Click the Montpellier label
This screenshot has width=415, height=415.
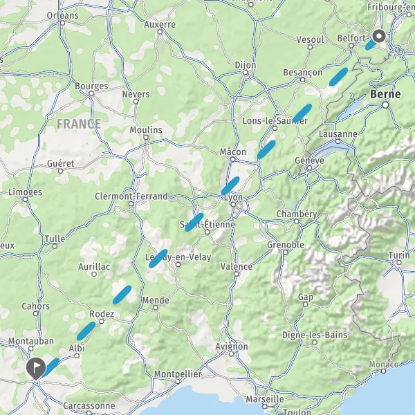pyautogui.click(x=178, y=374)
